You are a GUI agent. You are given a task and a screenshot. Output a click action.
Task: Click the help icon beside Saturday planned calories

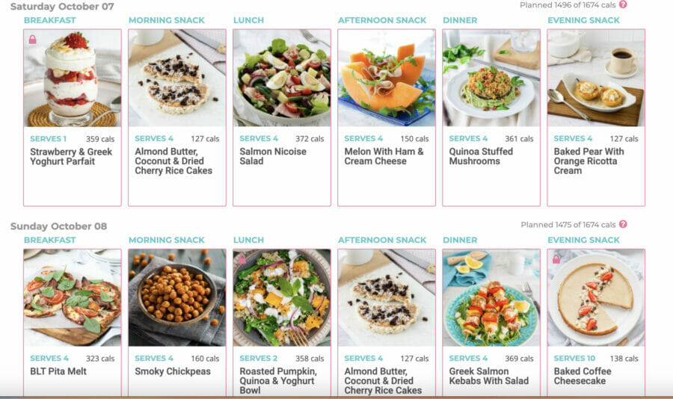623,4
